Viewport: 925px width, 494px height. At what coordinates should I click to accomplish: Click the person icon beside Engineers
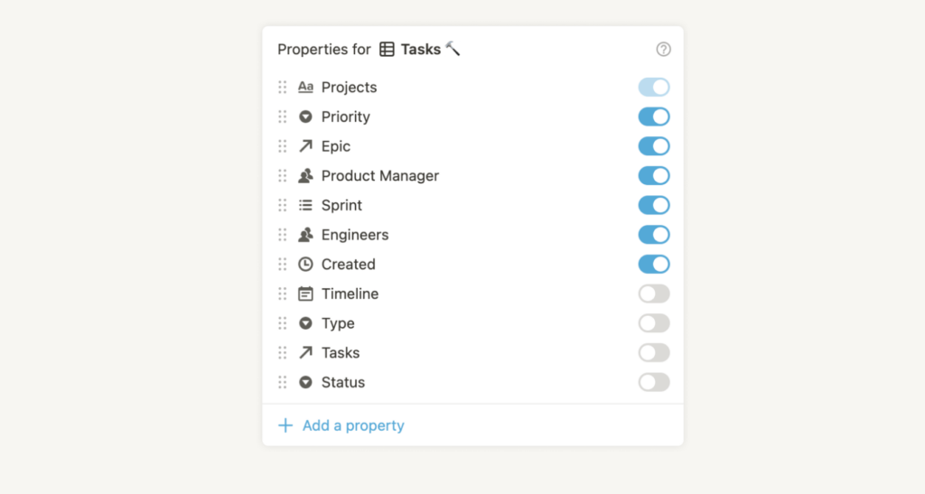[x=305, y=235]
